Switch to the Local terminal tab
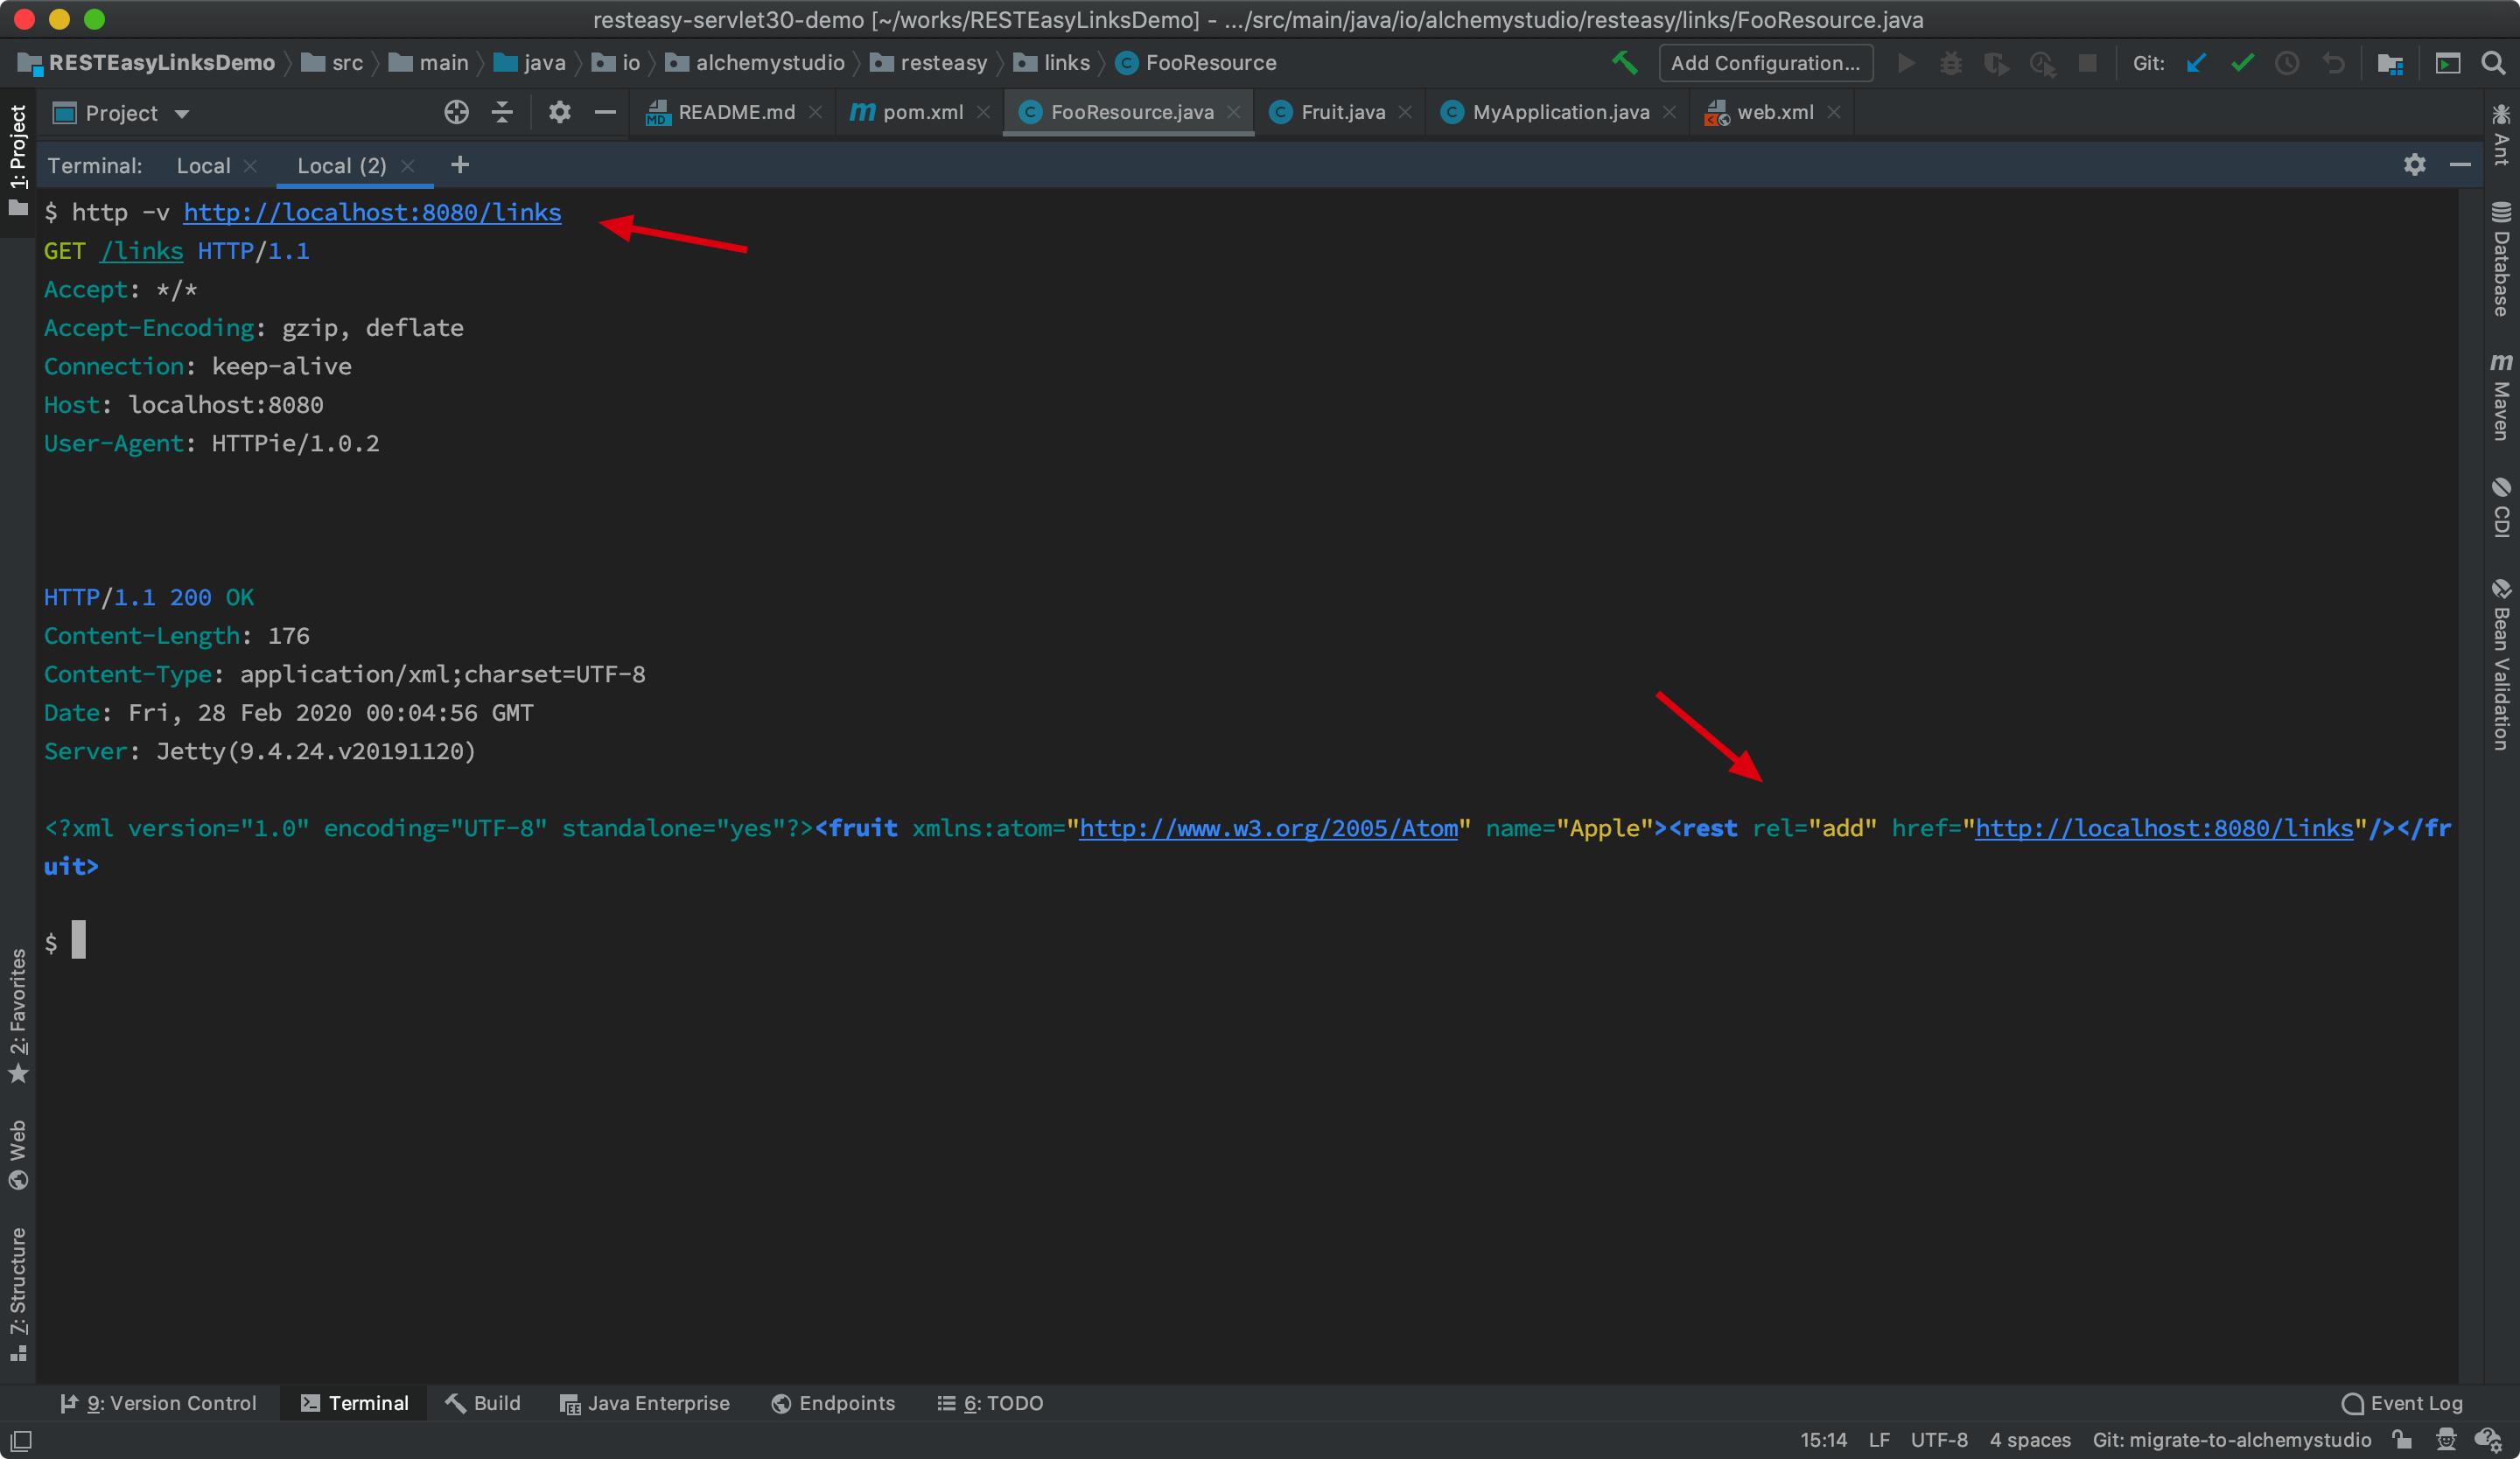The width and height of the screenshot is (2520, 1459). point(203,166)
